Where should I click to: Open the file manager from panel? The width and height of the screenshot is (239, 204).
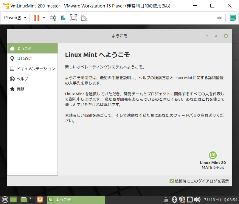[24, 200]
